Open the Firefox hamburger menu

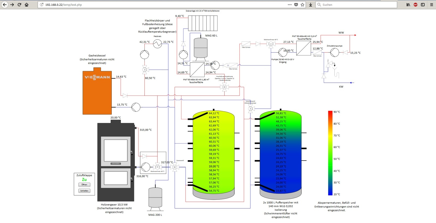pyautogui.click(x=431, y=5)
